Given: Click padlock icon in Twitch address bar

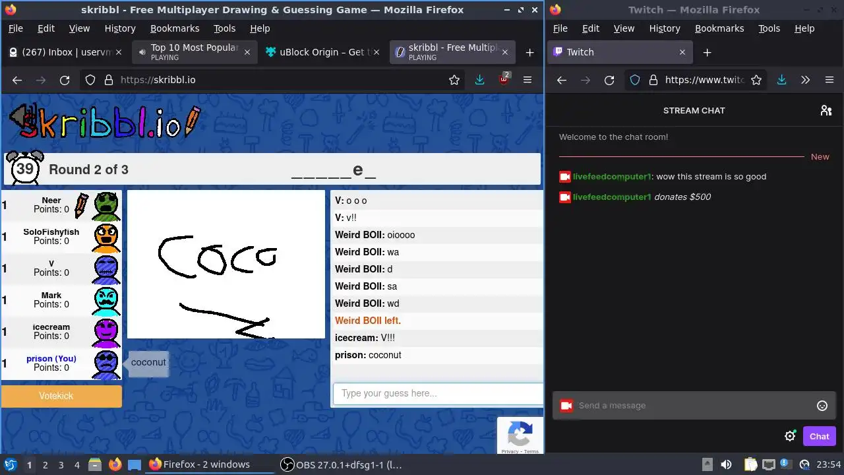Looking at the screenshot, I should (653, 80).
